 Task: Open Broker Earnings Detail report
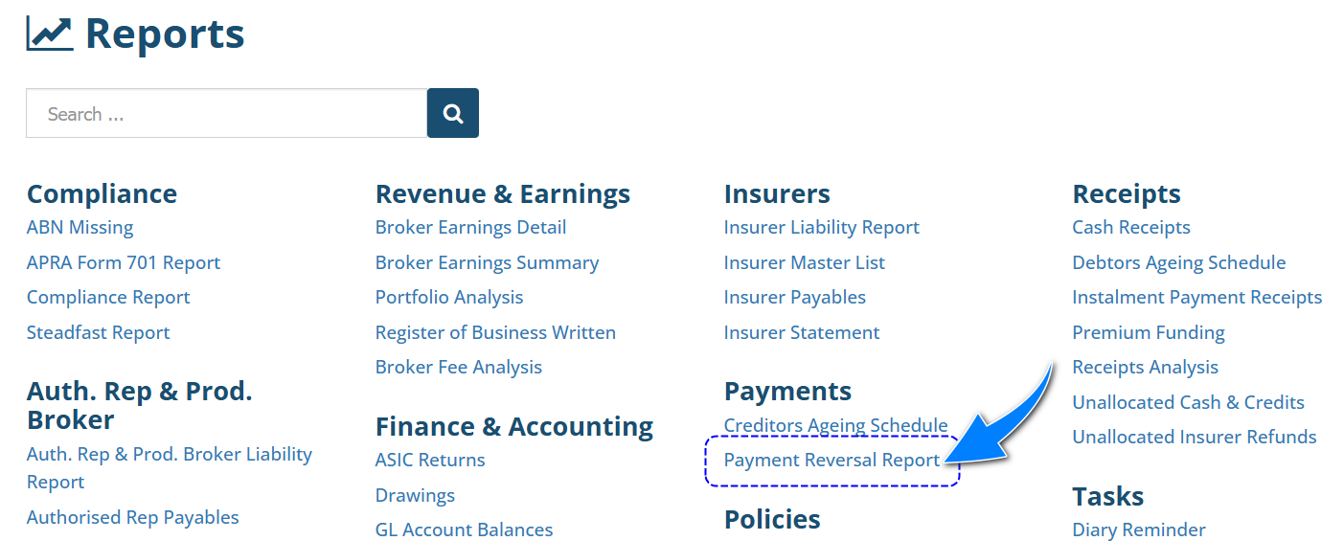[470, 228]
